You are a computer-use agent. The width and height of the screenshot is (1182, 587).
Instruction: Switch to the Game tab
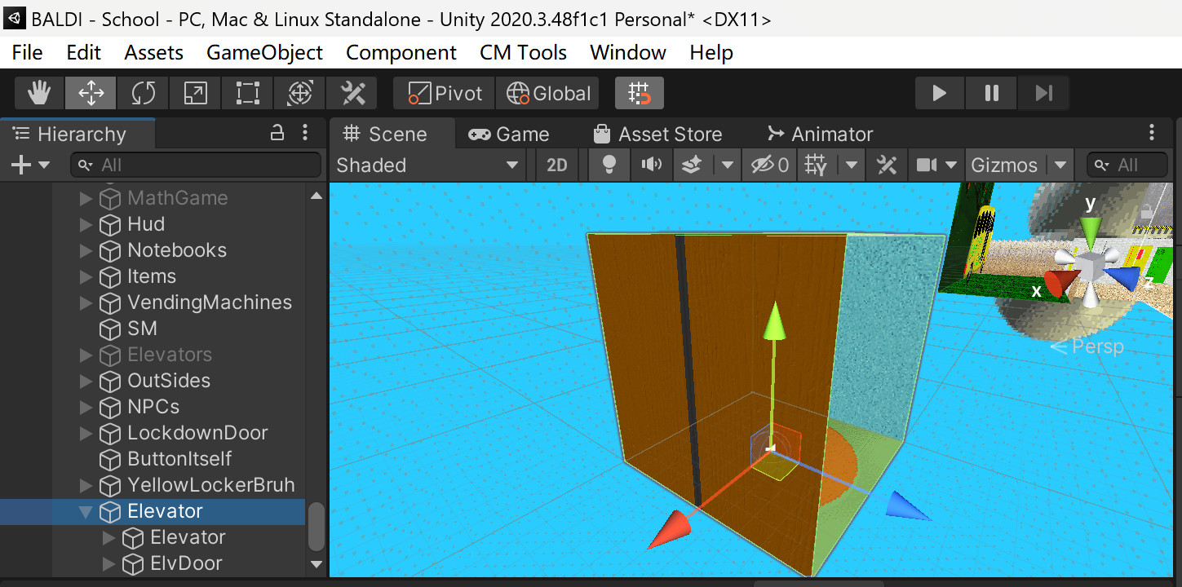[x=508, y=134]
